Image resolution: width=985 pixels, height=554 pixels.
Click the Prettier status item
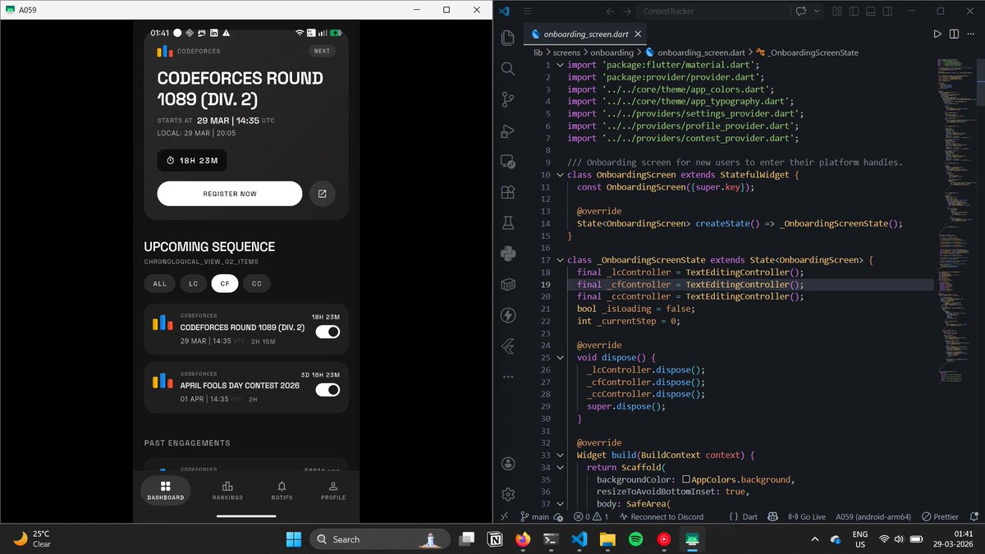941,517
